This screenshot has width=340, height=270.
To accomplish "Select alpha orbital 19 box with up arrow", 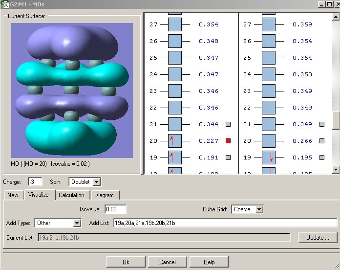I will pyautogui.click(x=175, y=157).
